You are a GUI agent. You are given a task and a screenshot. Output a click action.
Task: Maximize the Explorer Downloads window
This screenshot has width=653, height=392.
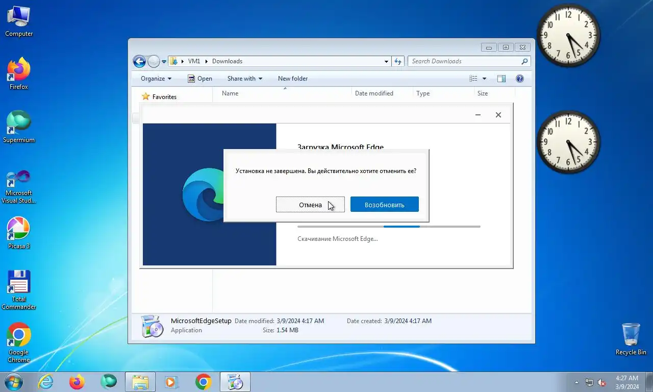click(506, 47)
